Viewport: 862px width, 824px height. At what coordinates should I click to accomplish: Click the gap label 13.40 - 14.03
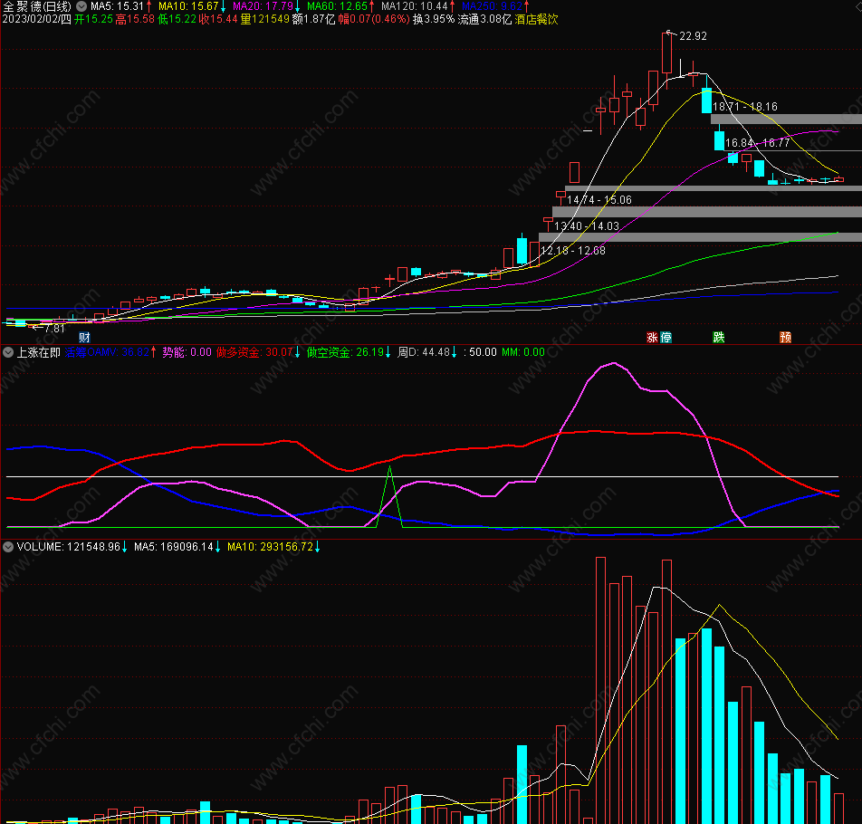pyautogui.click(x=587, y=226)
